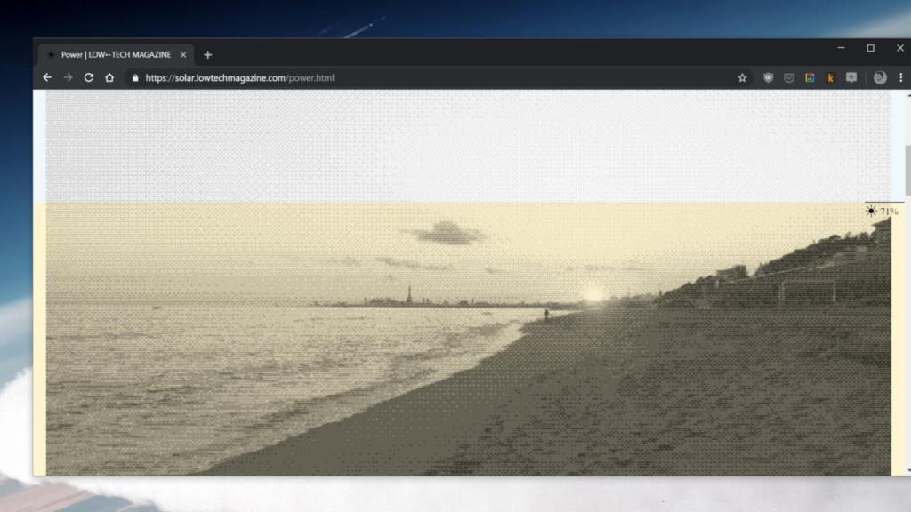
Task: Click the forward navigation arrow toggle state
Action: click(x=68, y=77)
